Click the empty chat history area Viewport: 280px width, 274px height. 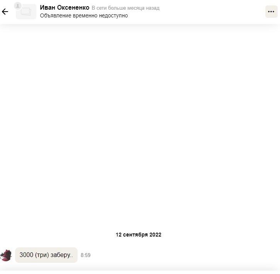tap(140, 125)
